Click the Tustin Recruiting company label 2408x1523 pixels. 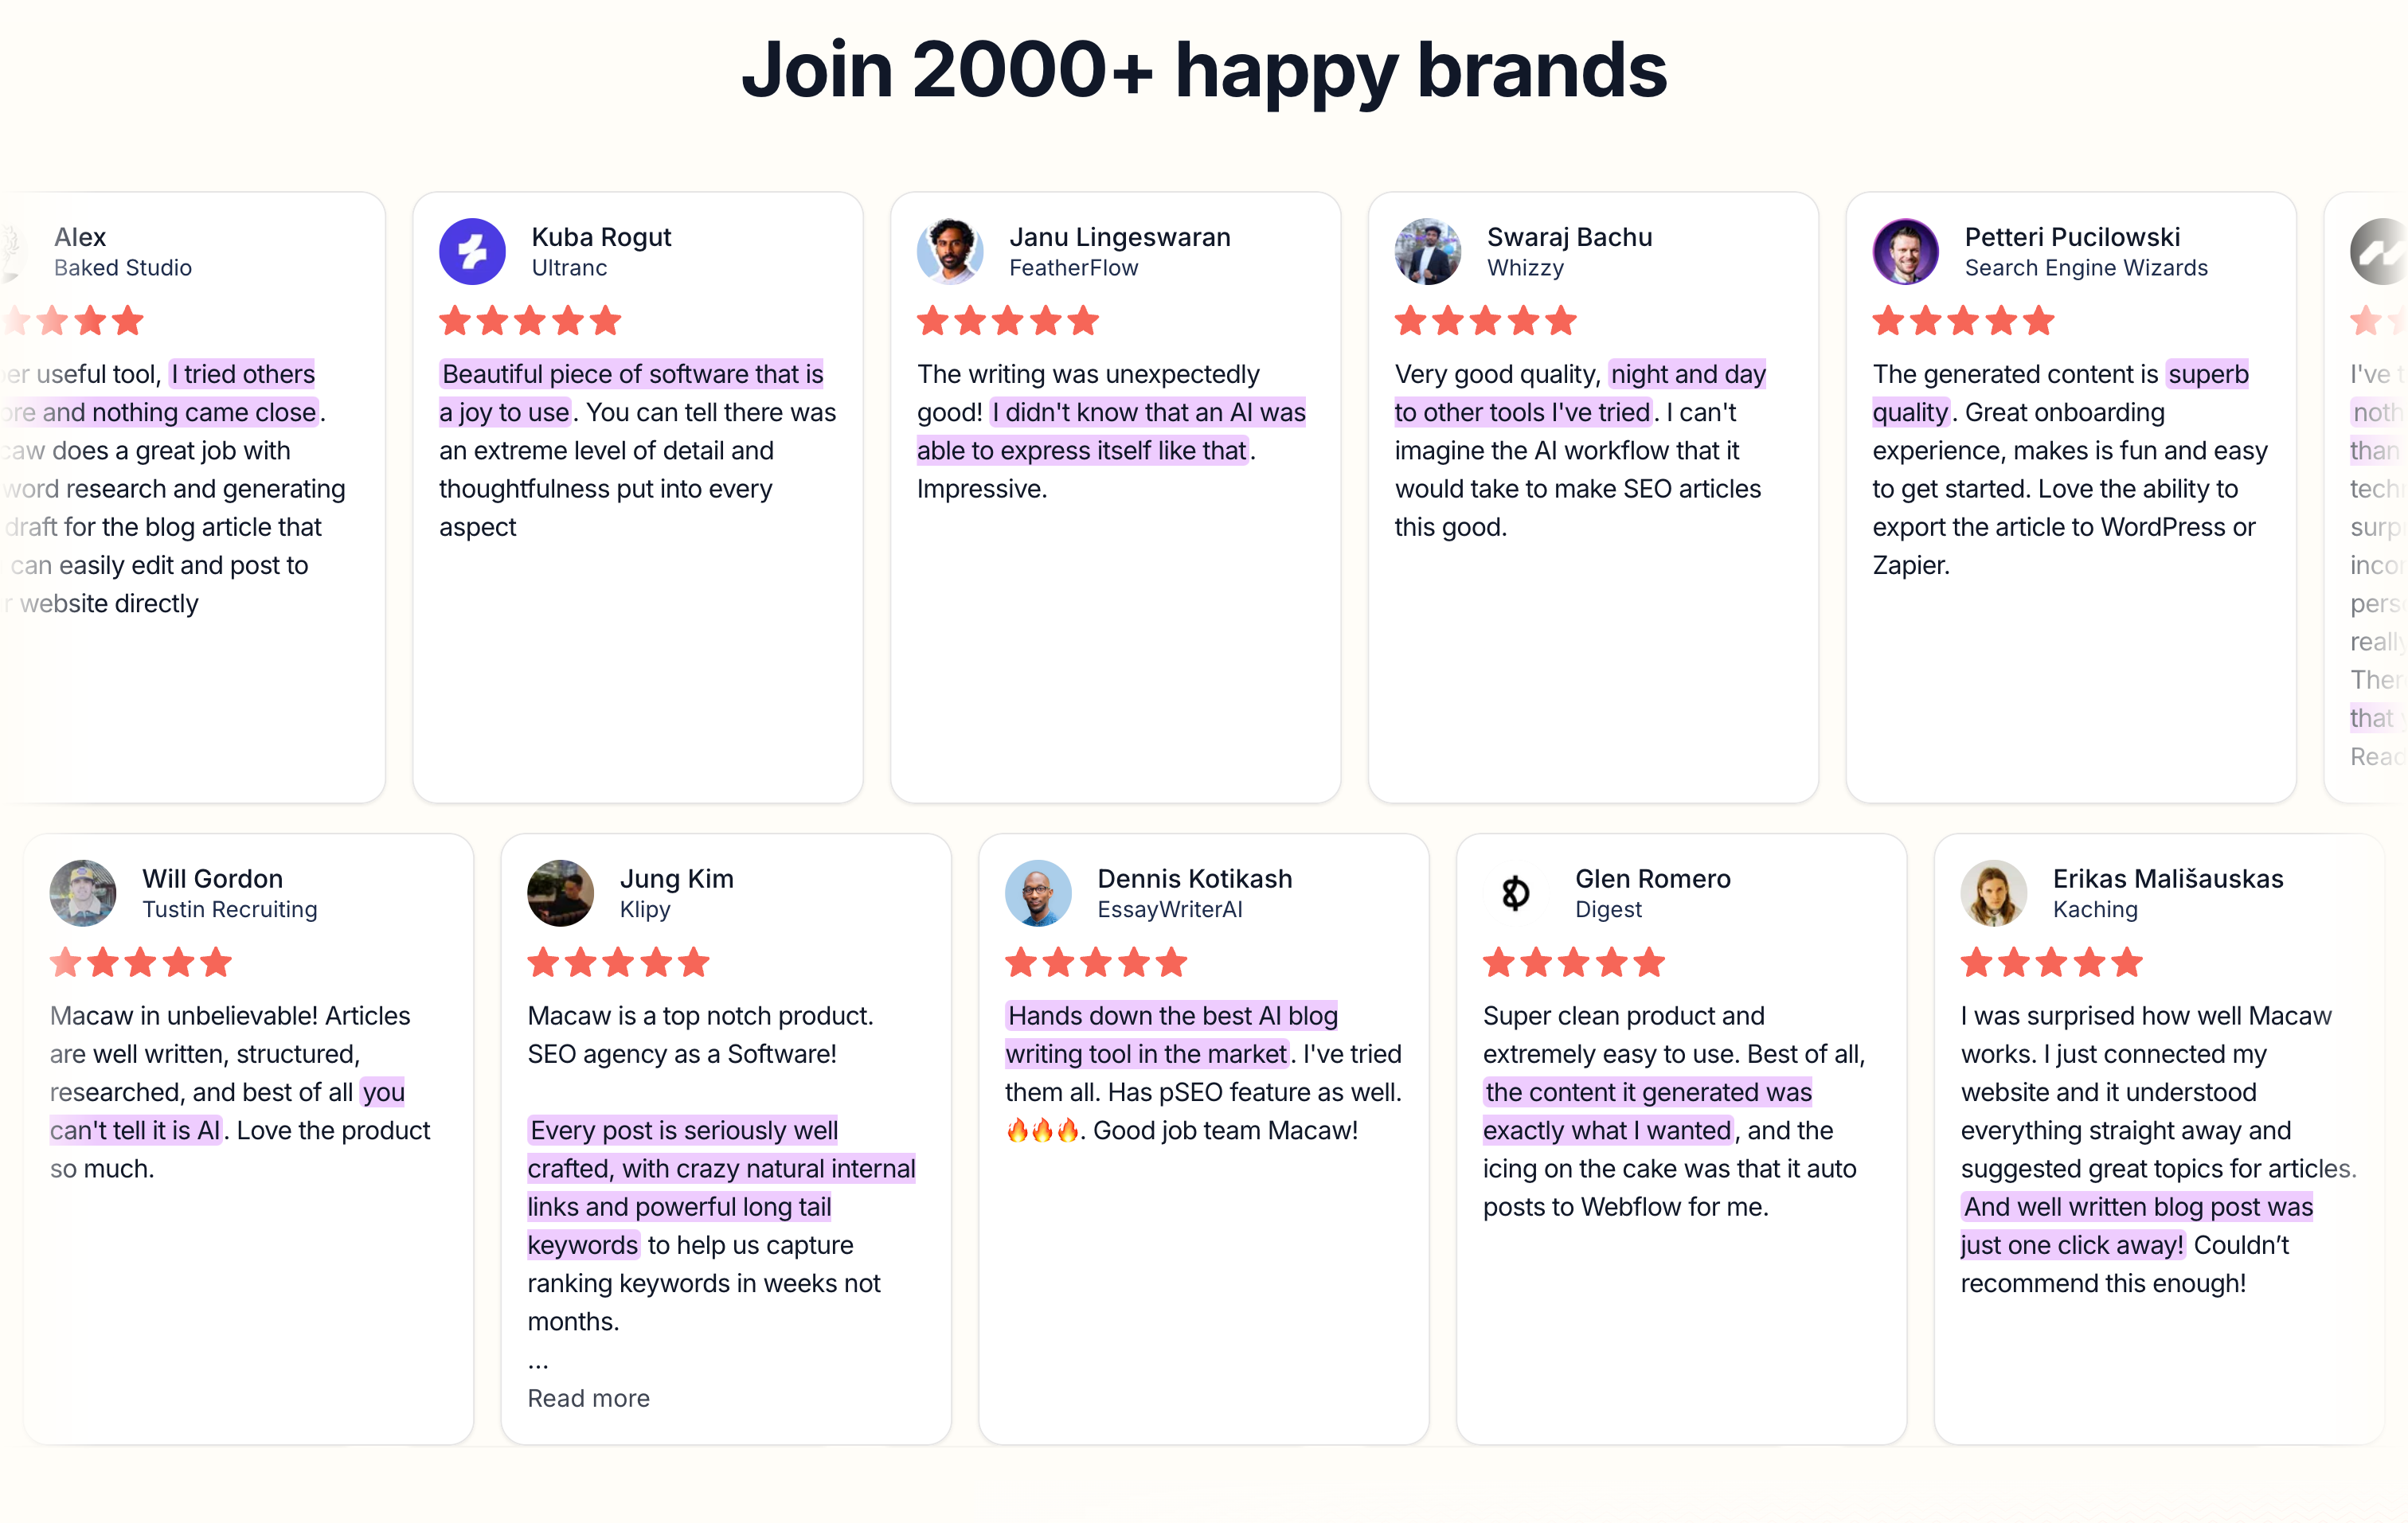[230, 910]
